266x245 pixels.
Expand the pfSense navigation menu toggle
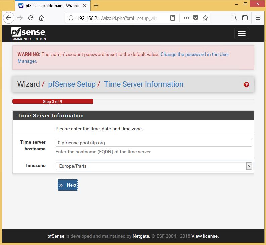coord(242,33)
